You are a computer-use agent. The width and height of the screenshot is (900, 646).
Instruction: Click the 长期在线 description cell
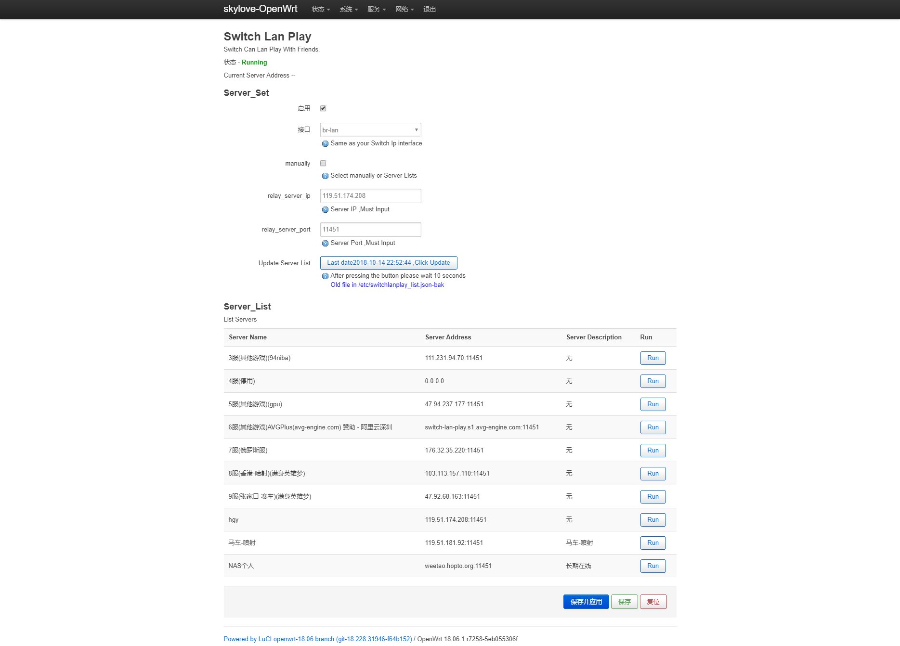(x=578, y=566)
